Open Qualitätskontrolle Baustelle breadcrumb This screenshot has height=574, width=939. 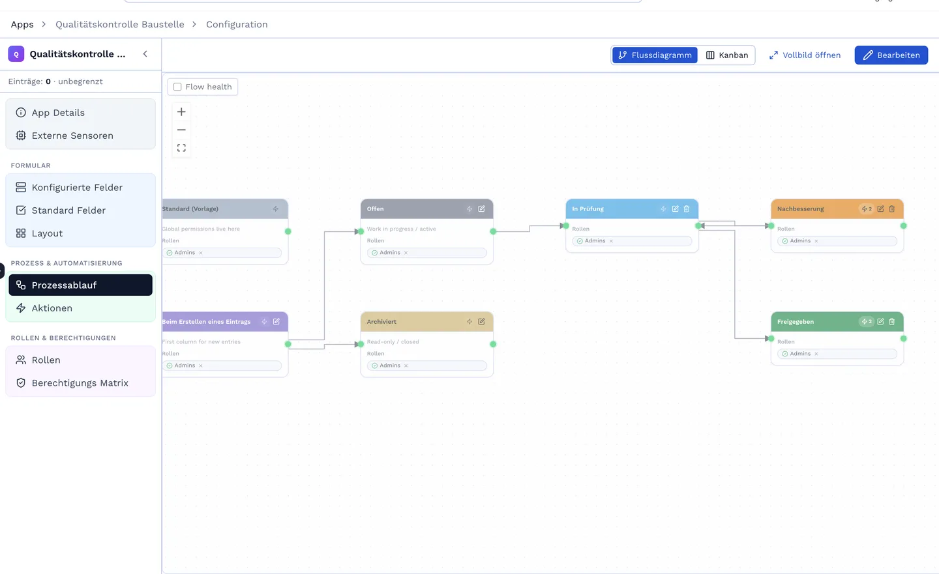coord(120,24)
